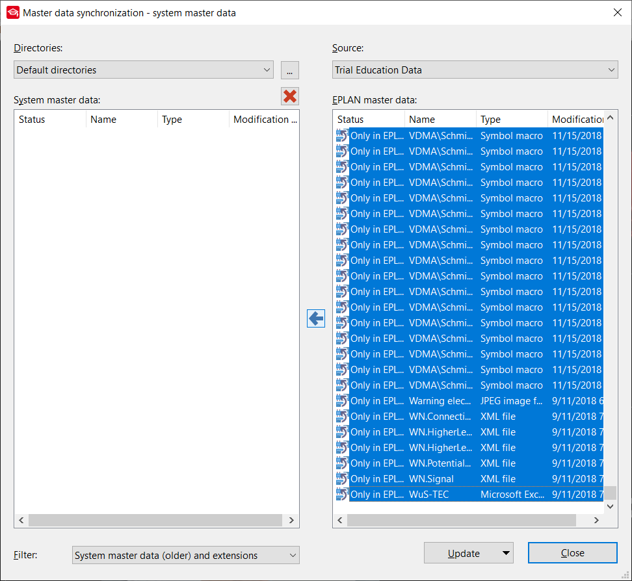Select the 'Warning elec...' name cell
The image size is (632, 581).
[440, 401]
